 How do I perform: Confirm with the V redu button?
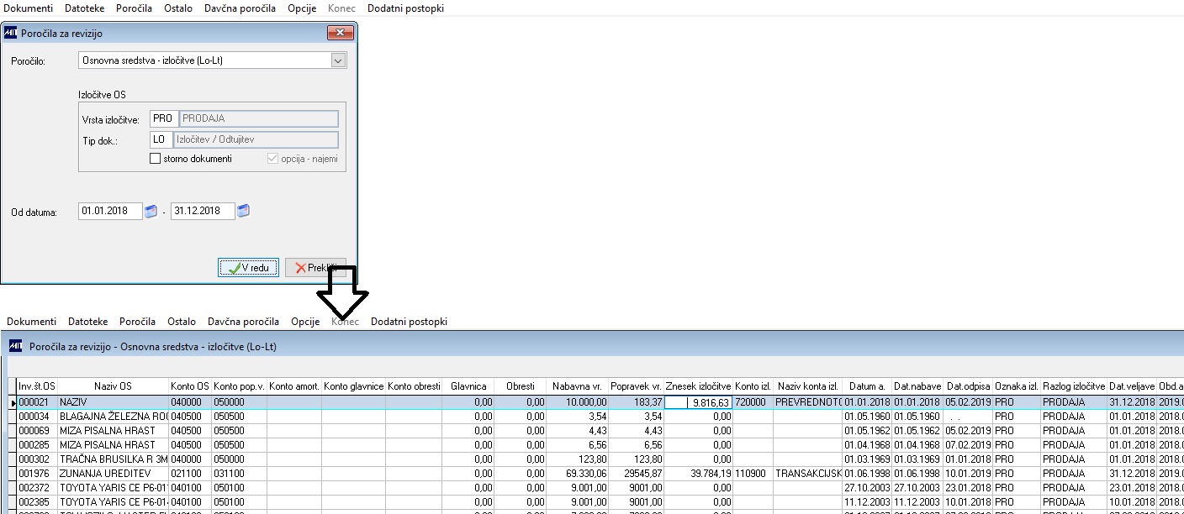point(248,268)
